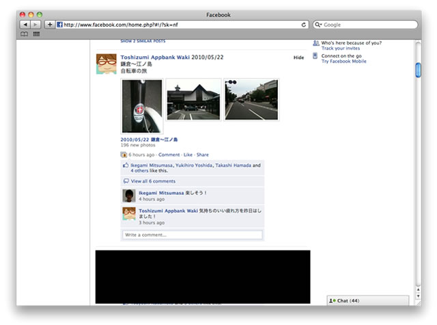Open Toshizumi Appbank Waki profile avatar on post

point(107,64)
